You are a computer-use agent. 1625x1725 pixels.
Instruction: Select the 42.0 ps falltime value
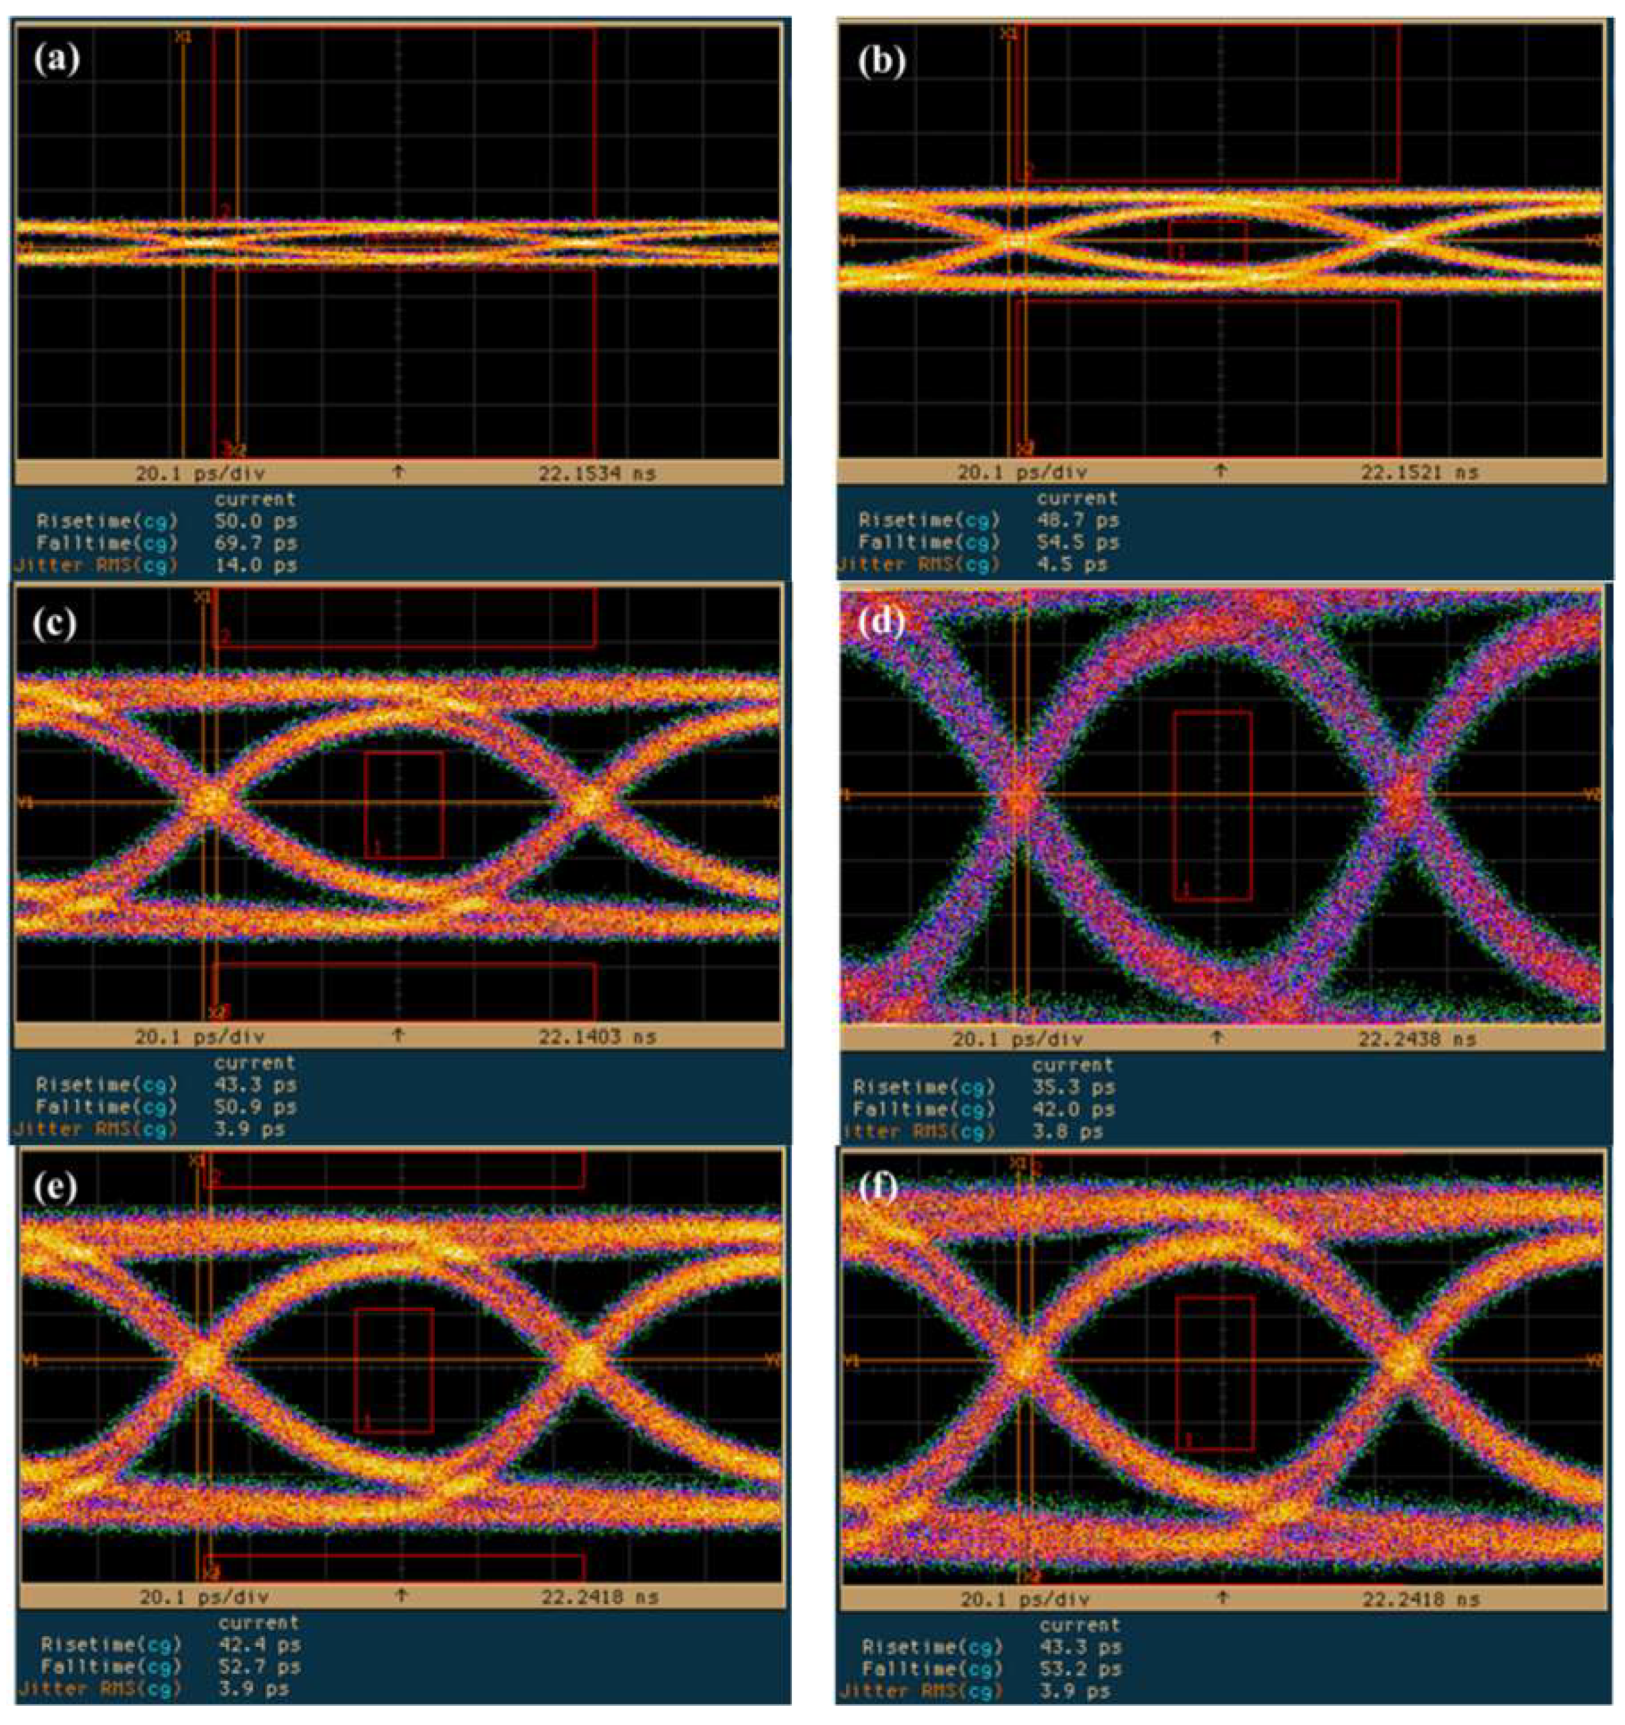(1073, 1109)
